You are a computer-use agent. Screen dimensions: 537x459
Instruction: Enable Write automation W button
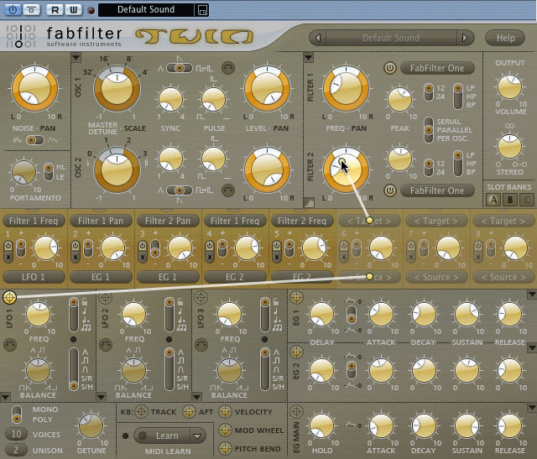74,9
